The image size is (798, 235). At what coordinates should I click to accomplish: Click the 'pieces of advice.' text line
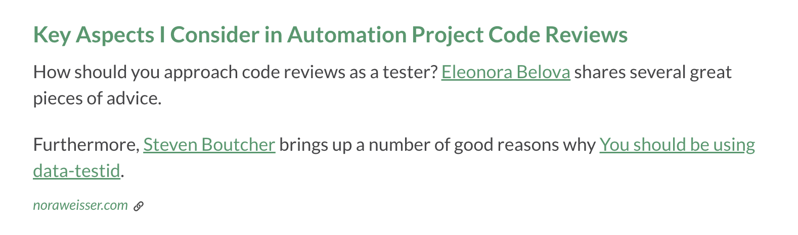98,98
